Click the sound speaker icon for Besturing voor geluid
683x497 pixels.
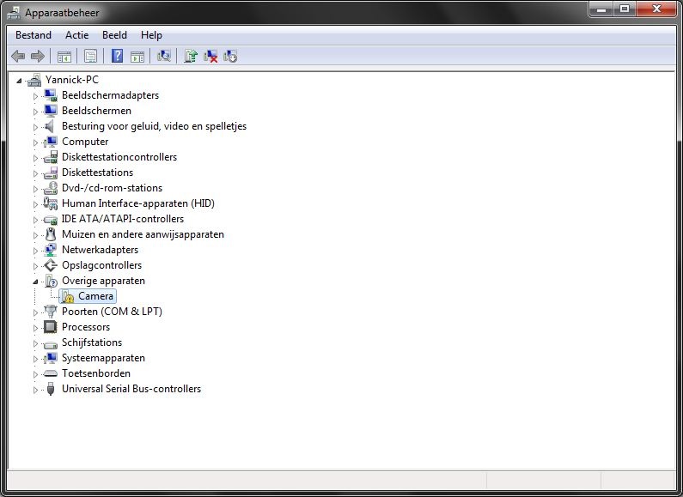click(50, 126)
